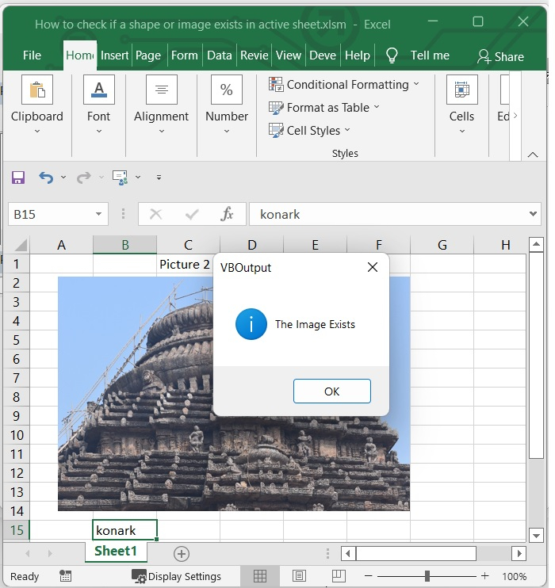
Task: Switch to Page Layout view icon
Action: click(299, 576)
